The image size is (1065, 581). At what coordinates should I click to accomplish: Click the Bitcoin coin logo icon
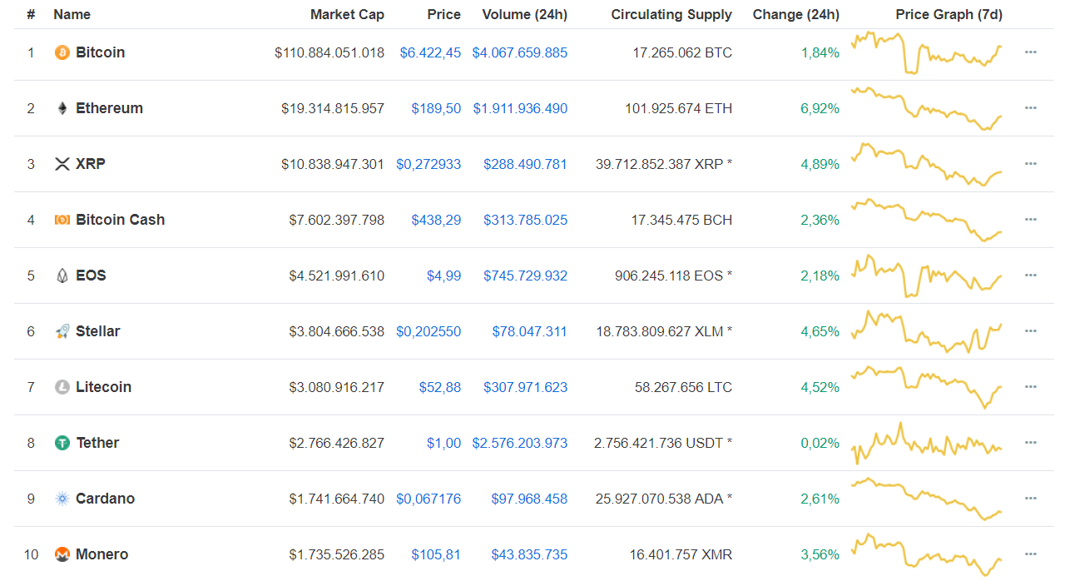62,52
